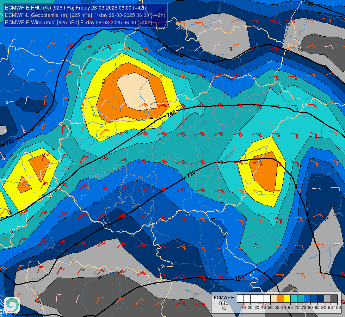Select the ECMWF-E RHU (%) layer title line
345x317 pixels.
click(76, 8)
